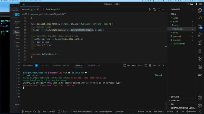Click Ln 49, Col 38 cursor position
Viewport: 204px width, 114px height.
click(x=144, y=111)
